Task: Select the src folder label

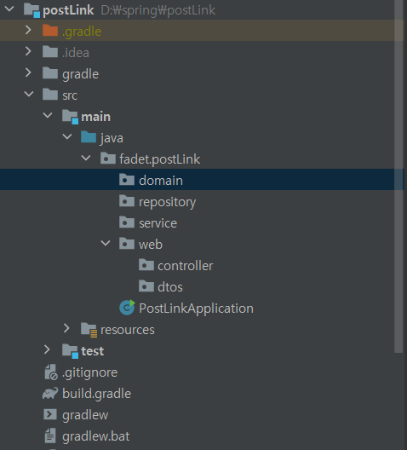Action: (x=70, y=95)
